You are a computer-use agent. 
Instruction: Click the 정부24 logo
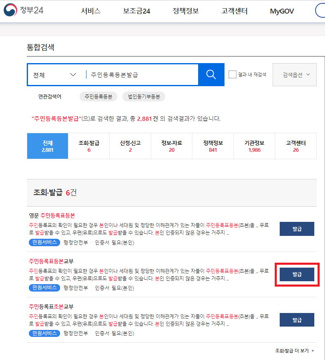click(23, 10)
